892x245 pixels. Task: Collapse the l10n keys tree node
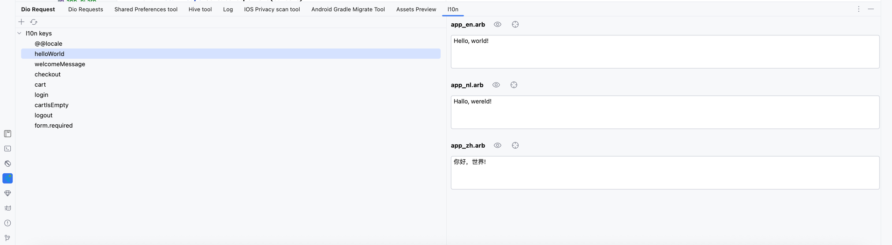pos(20,34)
